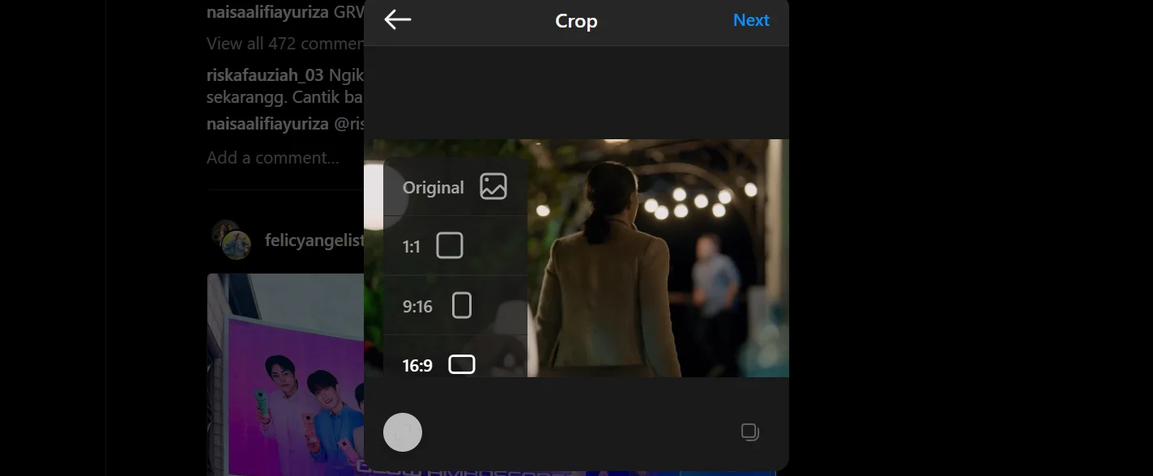The height and width of the screenshot is (476, 1153).
Task: Open felicyangelist profile name link
Action: pyautogui.click(x=314, y=240)
